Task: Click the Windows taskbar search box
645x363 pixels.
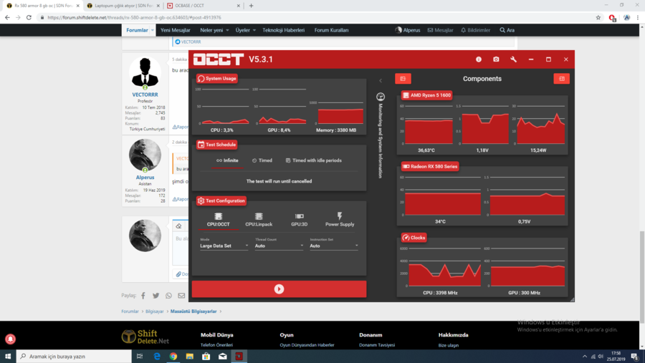Action: tap(74, 357)
